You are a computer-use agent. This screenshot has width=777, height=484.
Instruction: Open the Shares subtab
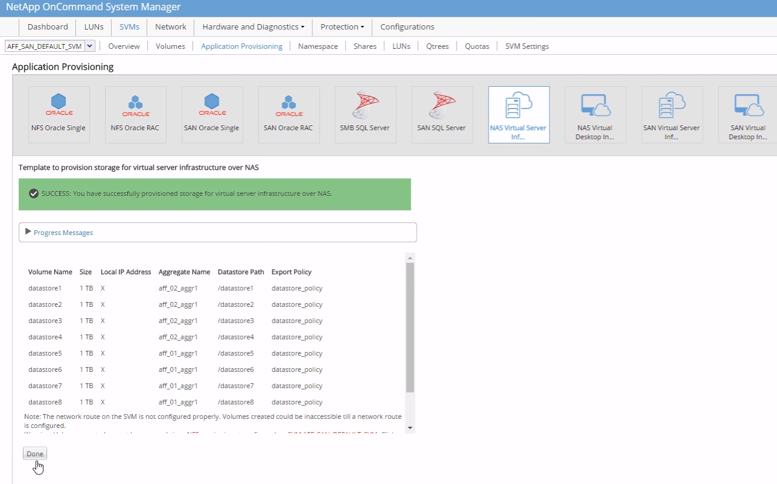coord(365,46)
